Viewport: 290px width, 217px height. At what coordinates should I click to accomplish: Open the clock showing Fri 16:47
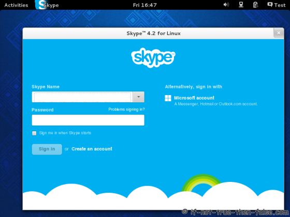tap(145, 5)
